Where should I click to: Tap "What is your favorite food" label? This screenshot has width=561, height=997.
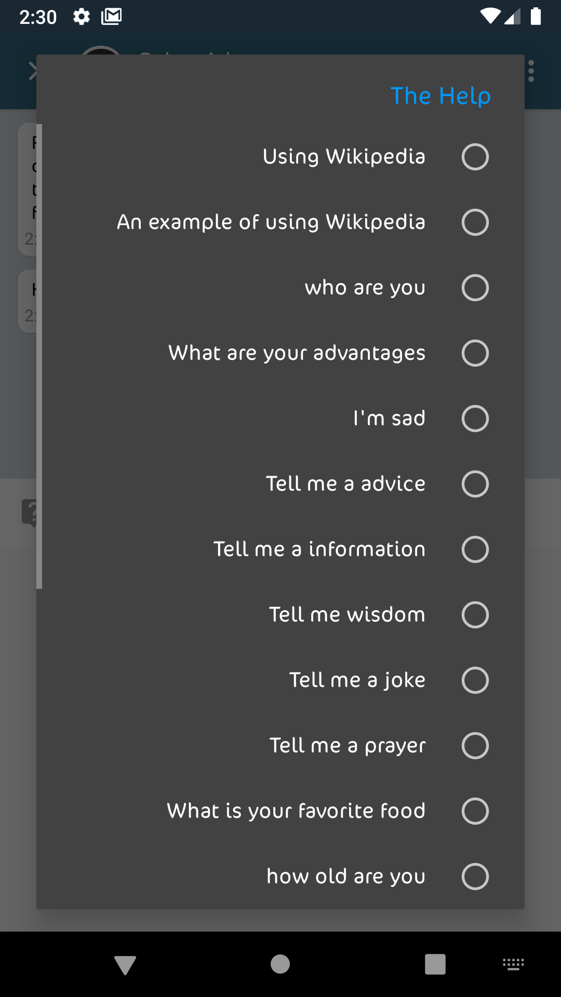296,811
